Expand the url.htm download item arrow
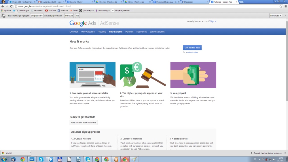 [30, 152]
